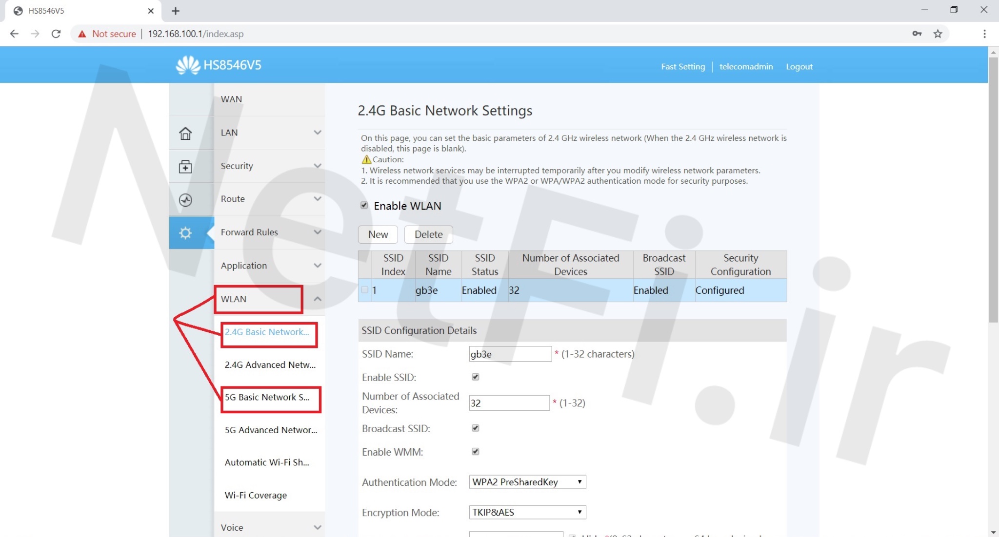The width and height of the screenshot is (999, 537).
Task: Click the Huawei logo in the header
Action: pos(188,65)
